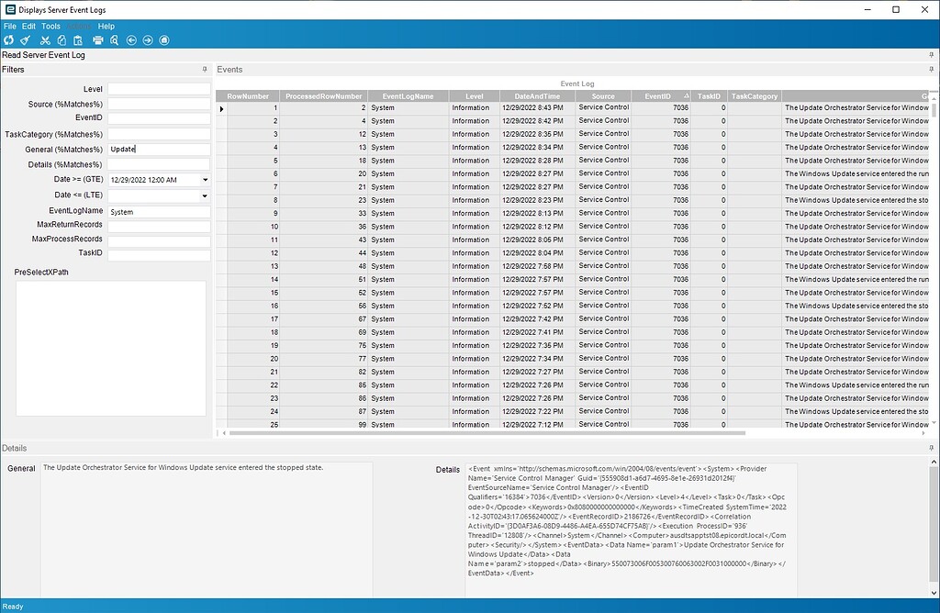Sort events by the Level column

(474, 95)
